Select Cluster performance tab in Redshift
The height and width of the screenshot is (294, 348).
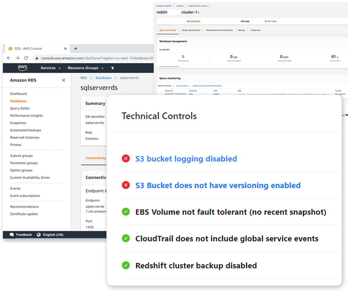191,30
